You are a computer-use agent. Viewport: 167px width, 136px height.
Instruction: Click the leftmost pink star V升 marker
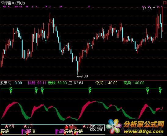point(10,127)
